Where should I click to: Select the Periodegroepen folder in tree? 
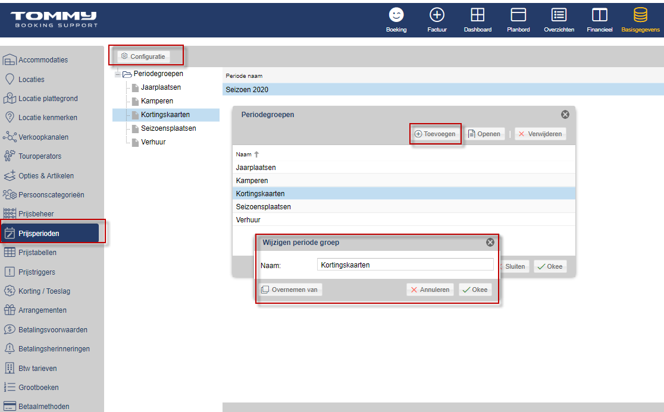point(158,74)
